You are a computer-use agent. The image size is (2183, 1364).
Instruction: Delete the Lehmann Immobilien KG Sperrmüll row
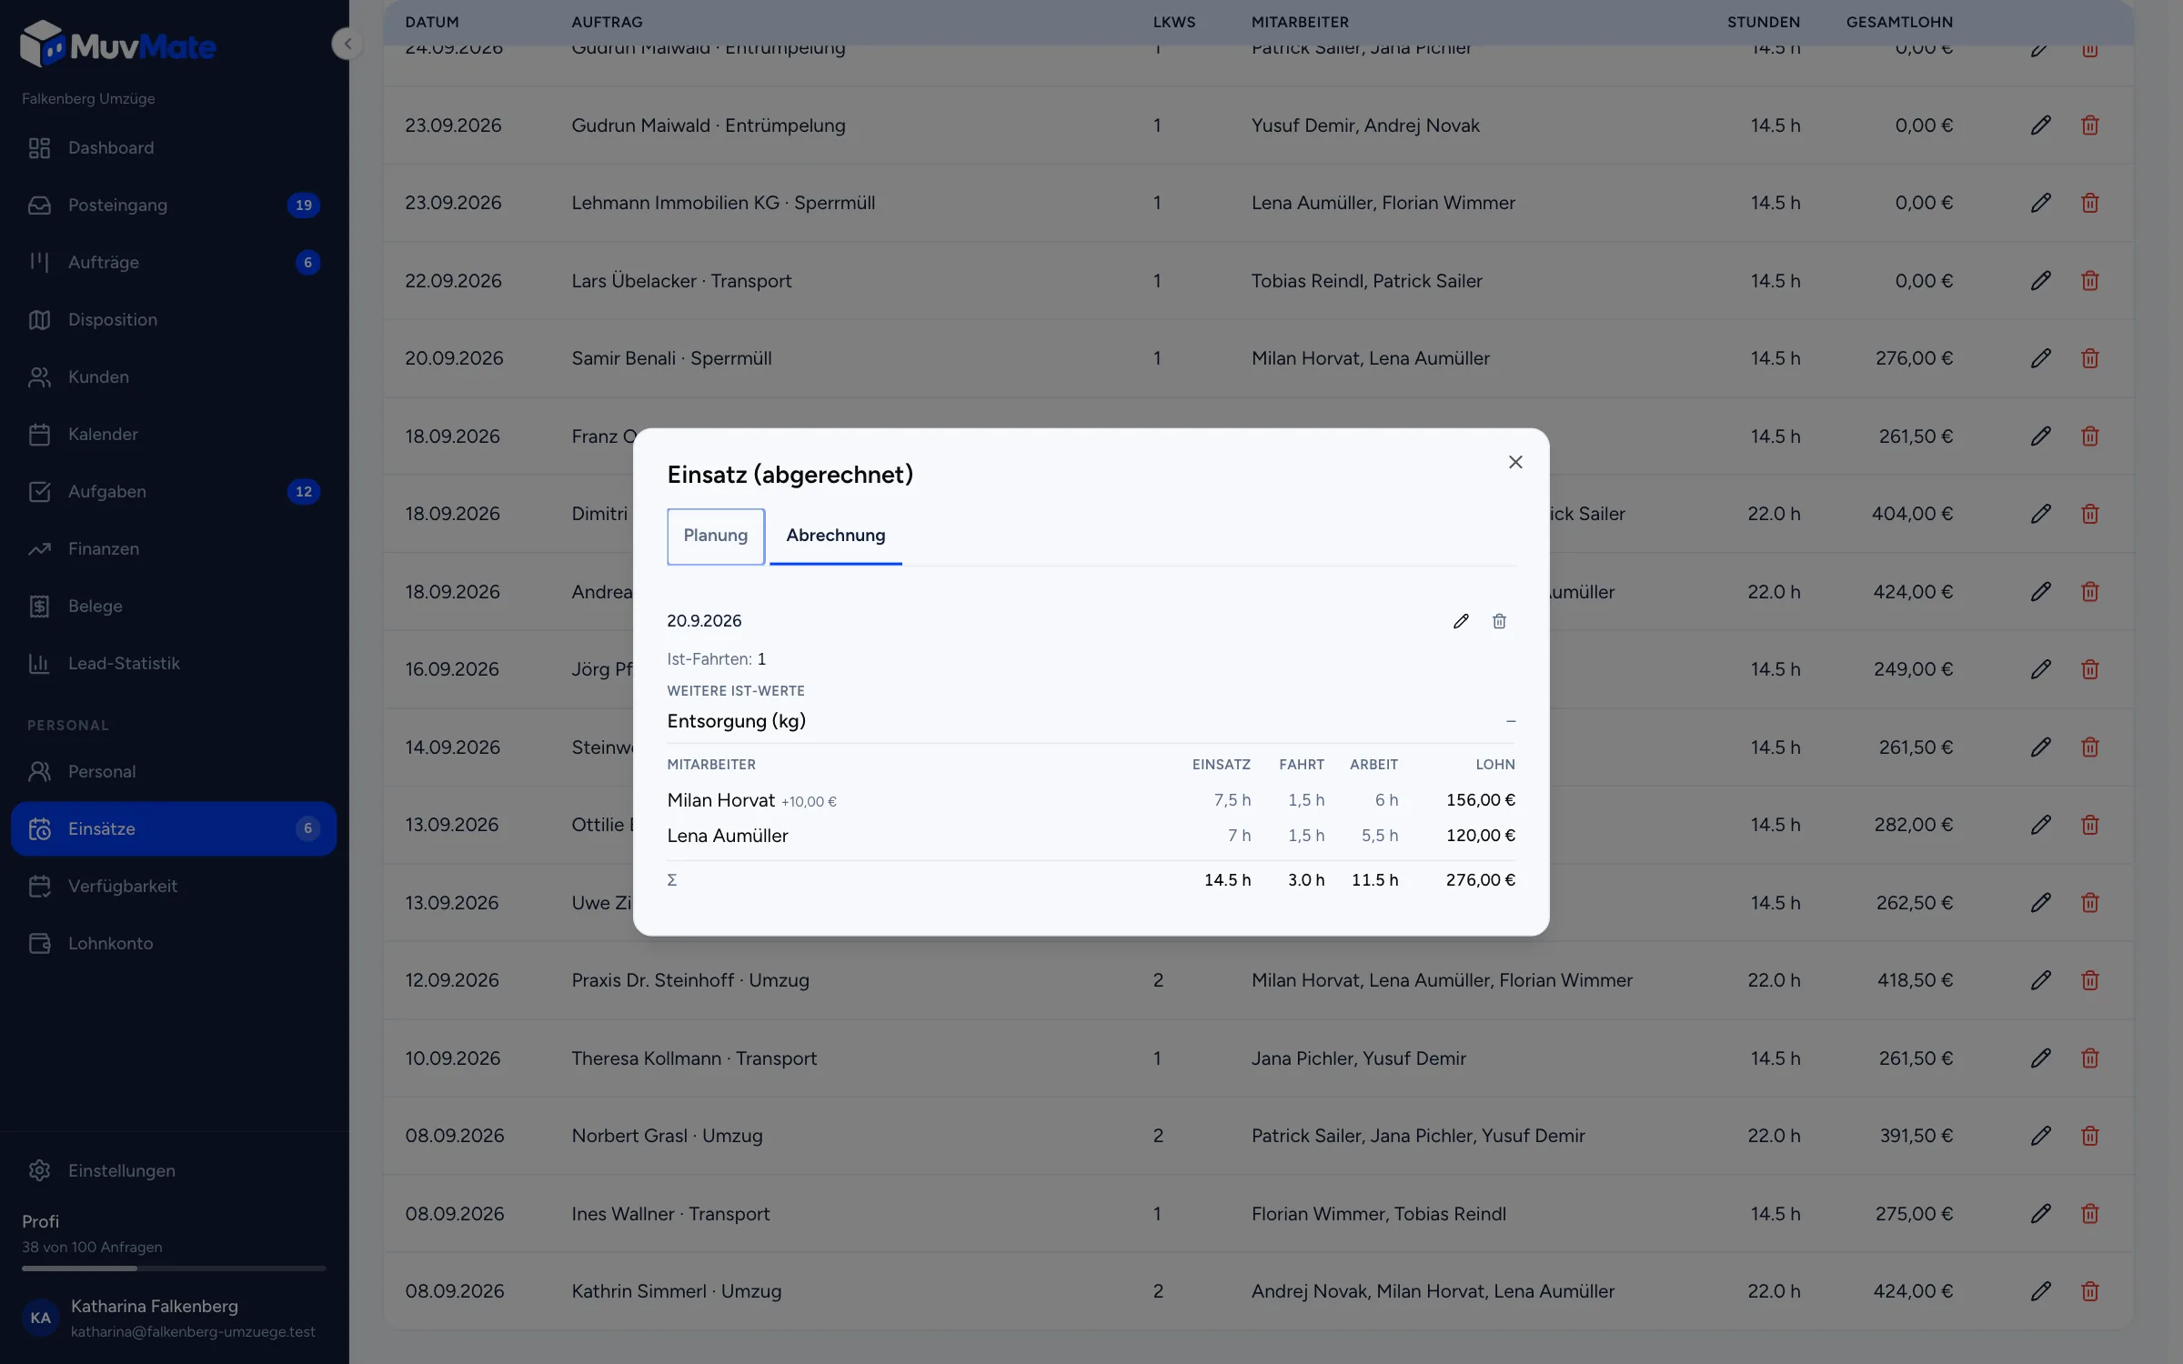[2089, 203]
